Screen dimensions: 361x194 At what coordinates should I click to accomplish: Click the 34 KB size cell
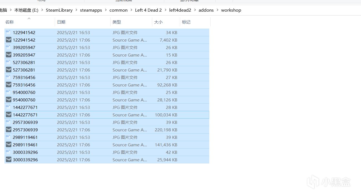pos(171,32)
